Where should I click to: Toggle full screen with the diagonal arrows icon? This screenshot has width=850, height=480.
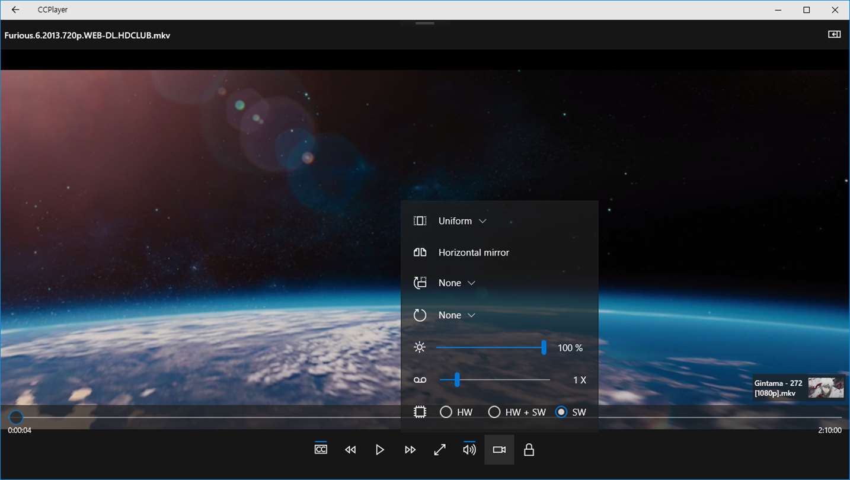click(x=440, y=450)
